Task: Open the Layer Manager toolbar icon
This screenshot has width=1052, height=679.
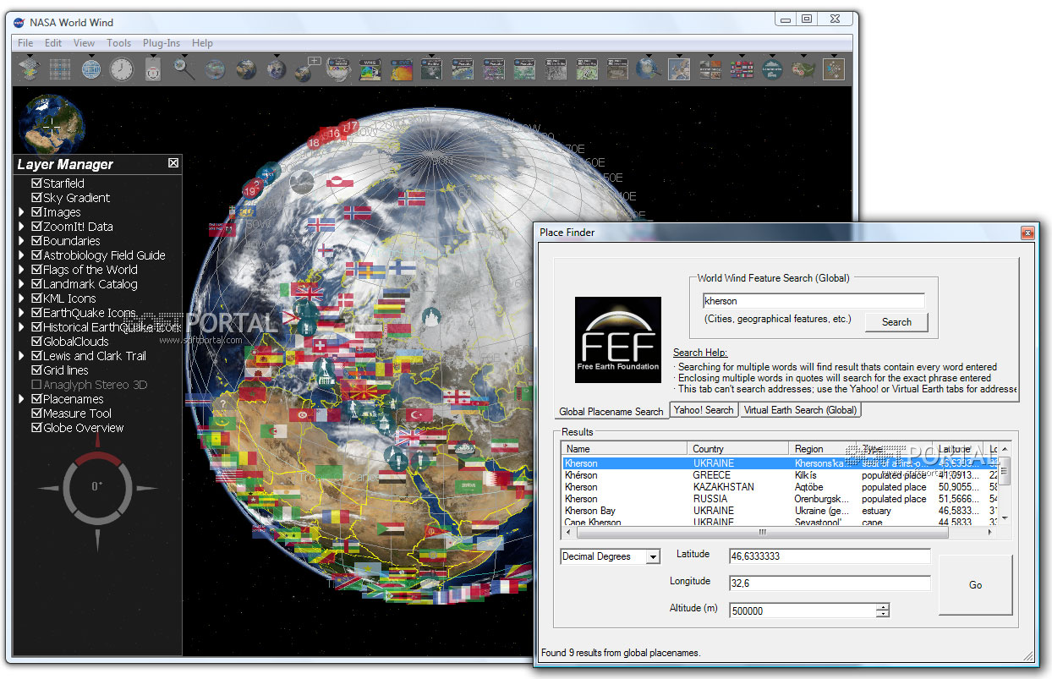Action: pos(29,68)
